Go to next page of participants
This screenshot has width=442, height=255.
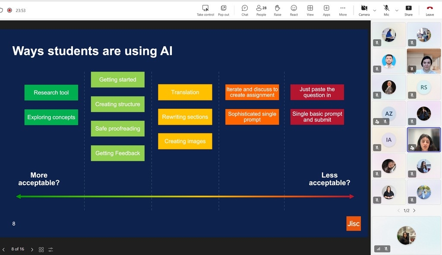pos(414,211)
